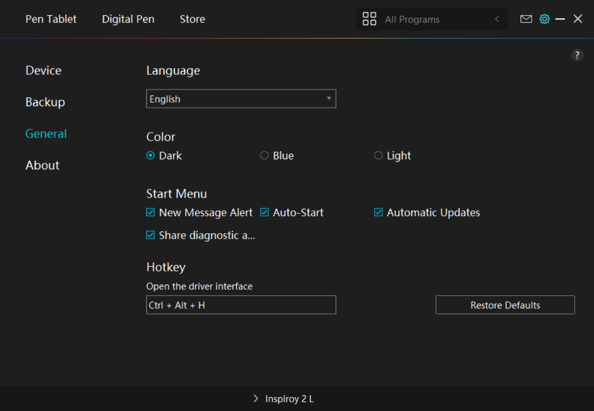Go to the Store tab

tap(192, 19)
